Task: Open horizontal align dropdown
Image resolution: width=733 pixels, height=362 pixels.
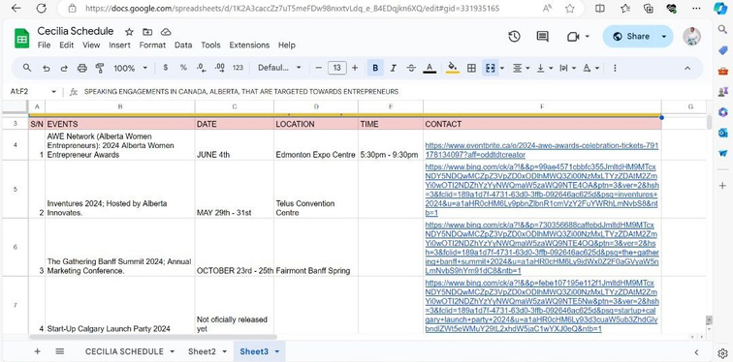Action: coord(521,68)
